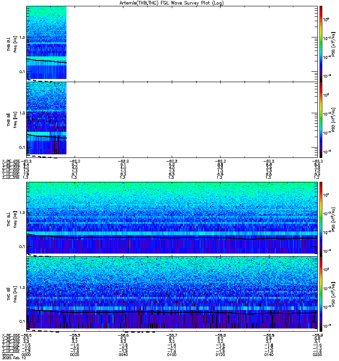Click the black frequency line in THC B∥ panel

click(172, 312)
